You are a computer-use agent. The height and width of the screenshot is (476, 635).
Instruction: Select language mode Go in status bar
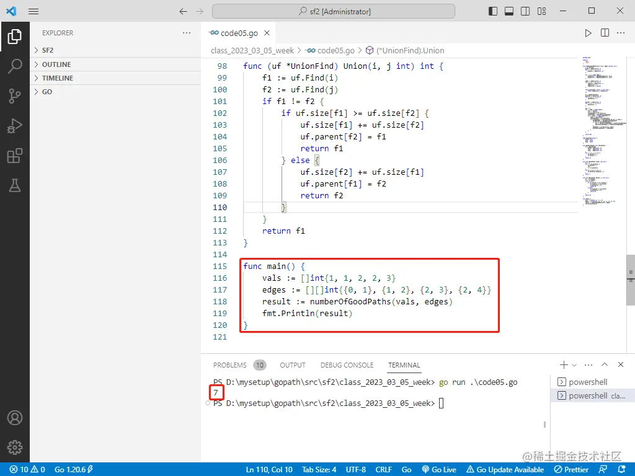[x=407, y=470]
